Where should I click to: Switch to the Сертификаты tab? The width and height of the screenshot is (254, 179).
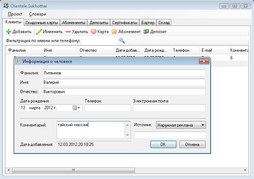click(125, 23)
